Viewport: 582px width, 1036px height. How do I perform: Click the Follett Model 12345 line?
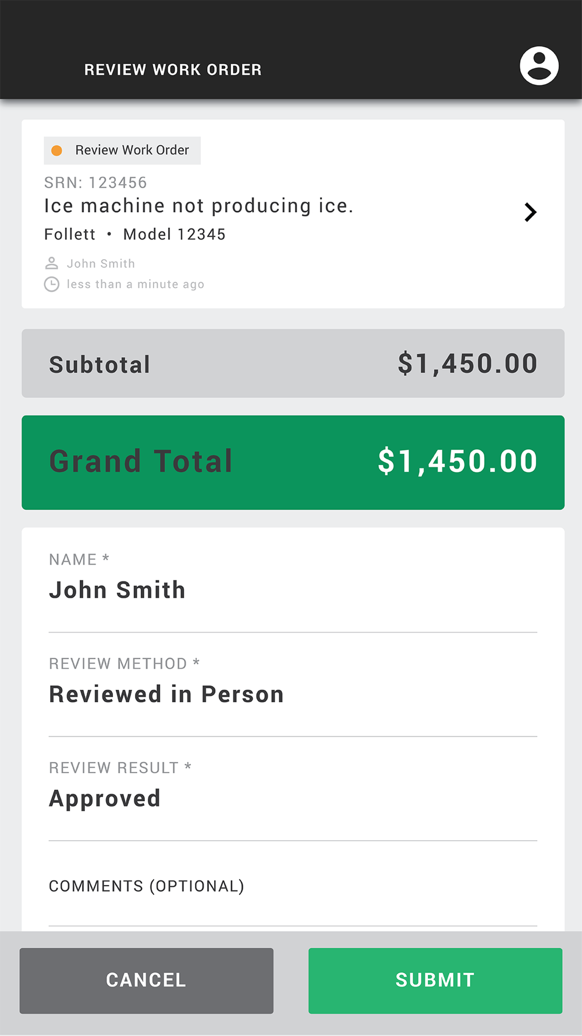click(x=134, y=234)
